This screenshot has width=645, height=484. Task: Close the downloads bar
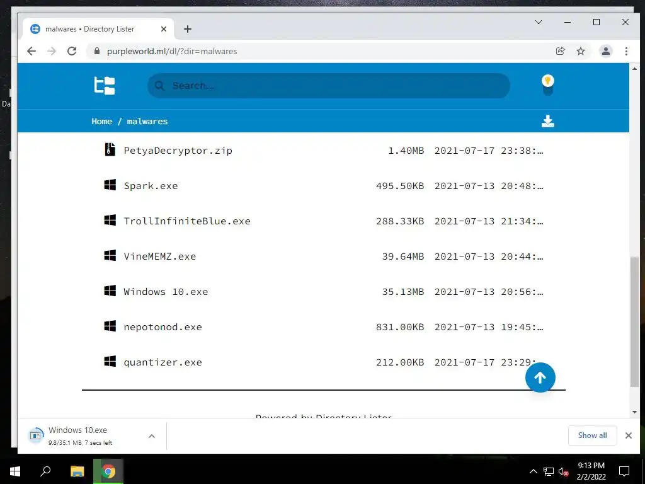pyautogui.click(x=628, y=435)
